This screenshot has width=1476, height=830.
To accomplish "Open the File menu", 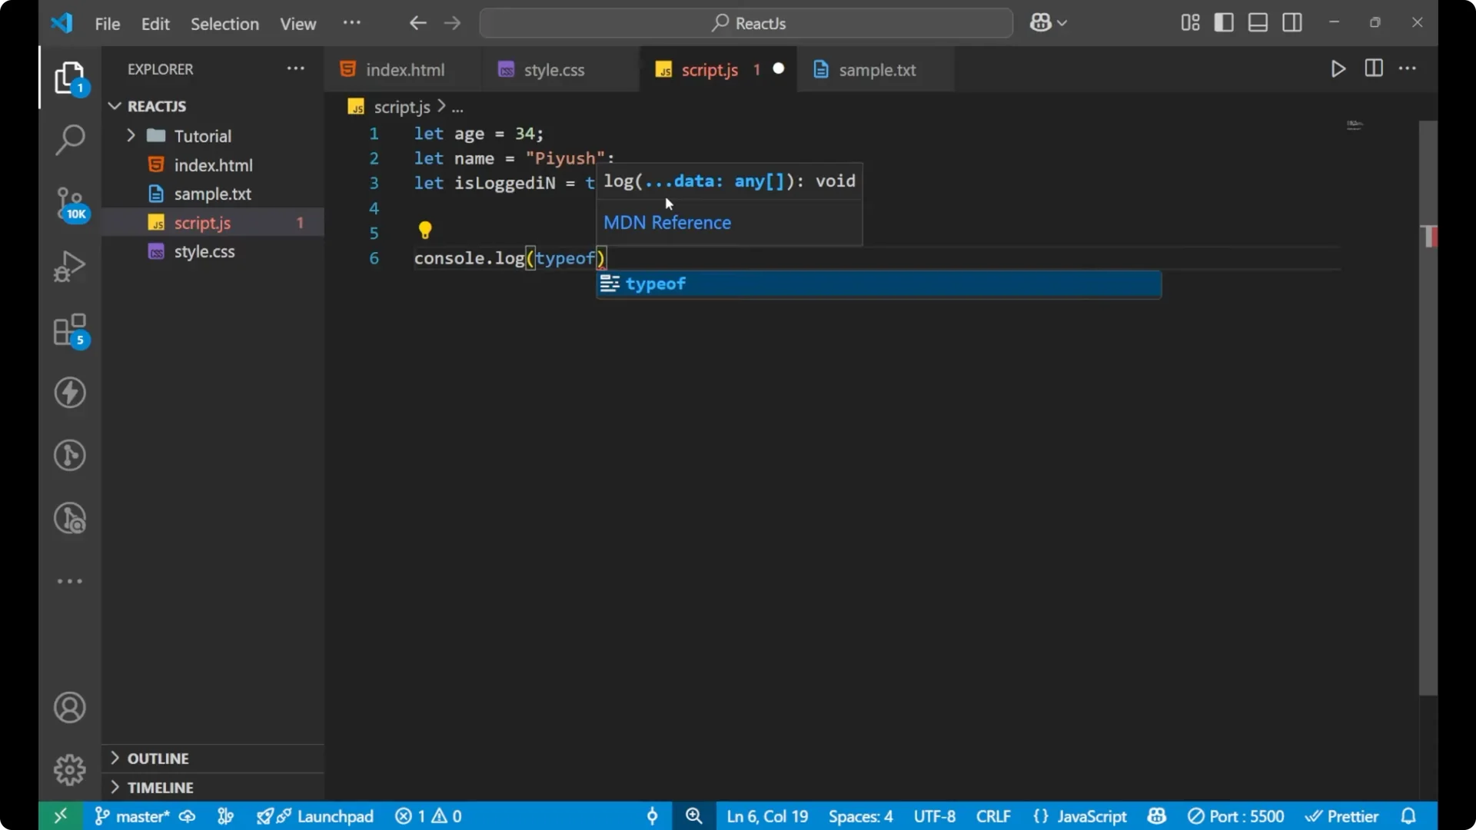I will click(x=107, y=24).
